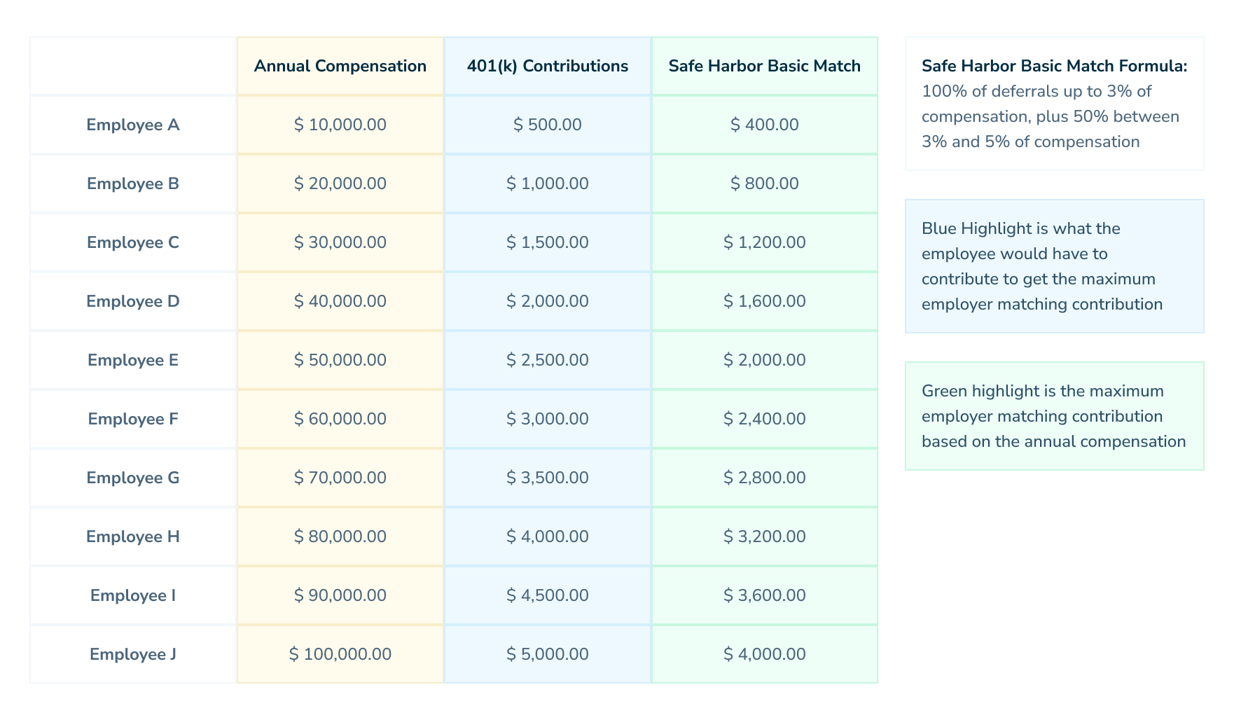This screenshot has width=1234, height=720.
Task: Select the Employee J row label
Action: click(133, 654)
